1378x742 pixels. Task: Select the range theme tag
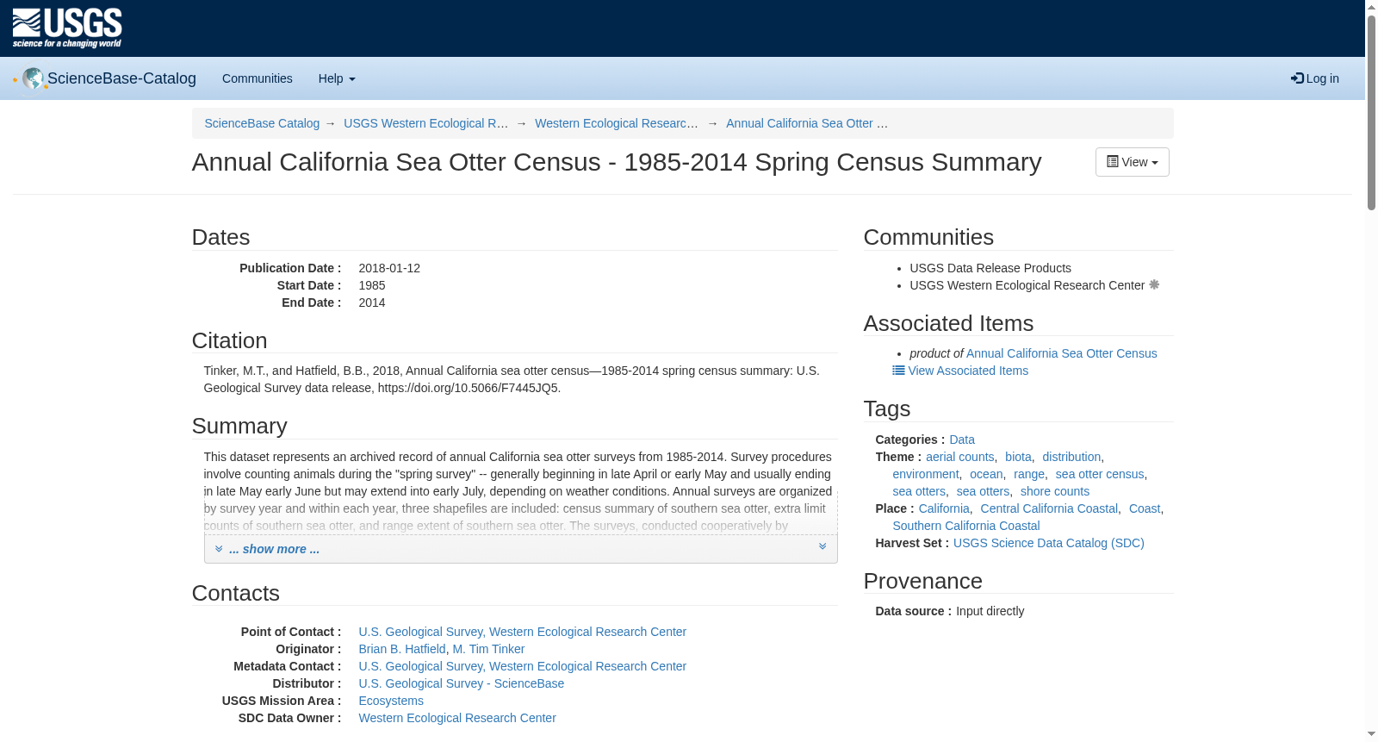point(1029,474)
